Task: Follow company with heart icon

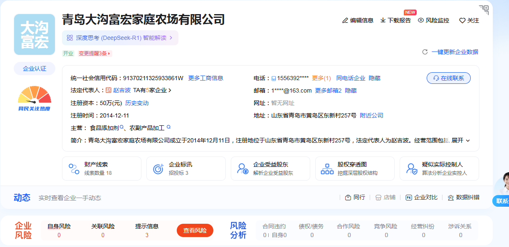Action: click(462, 20)
